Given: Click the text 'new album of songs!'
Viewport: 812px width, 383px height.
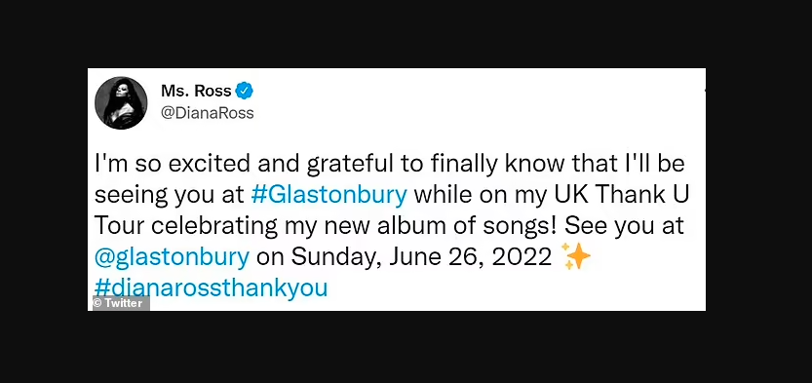Looking at the screenshot, I should [x=463, y=227].
